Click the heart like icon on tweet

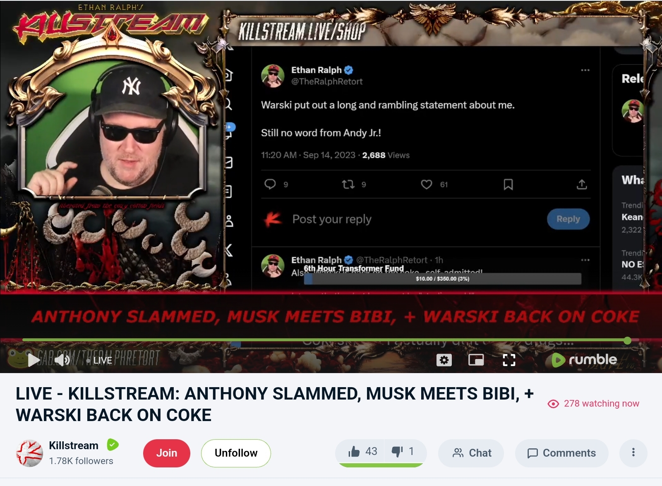(427, 184)
